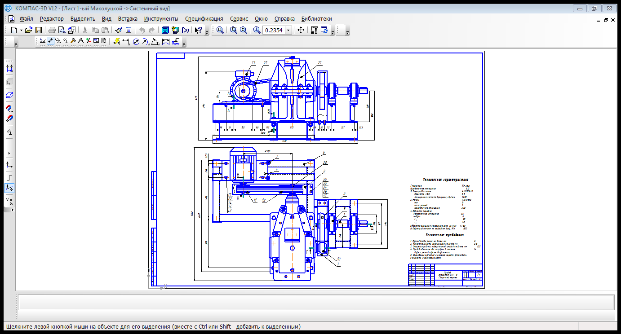Open view toolbar options after refresh icon
Image resolution: width=621 pixels, height=334 pixels.
pyautogui.click(x=333, y=32)
